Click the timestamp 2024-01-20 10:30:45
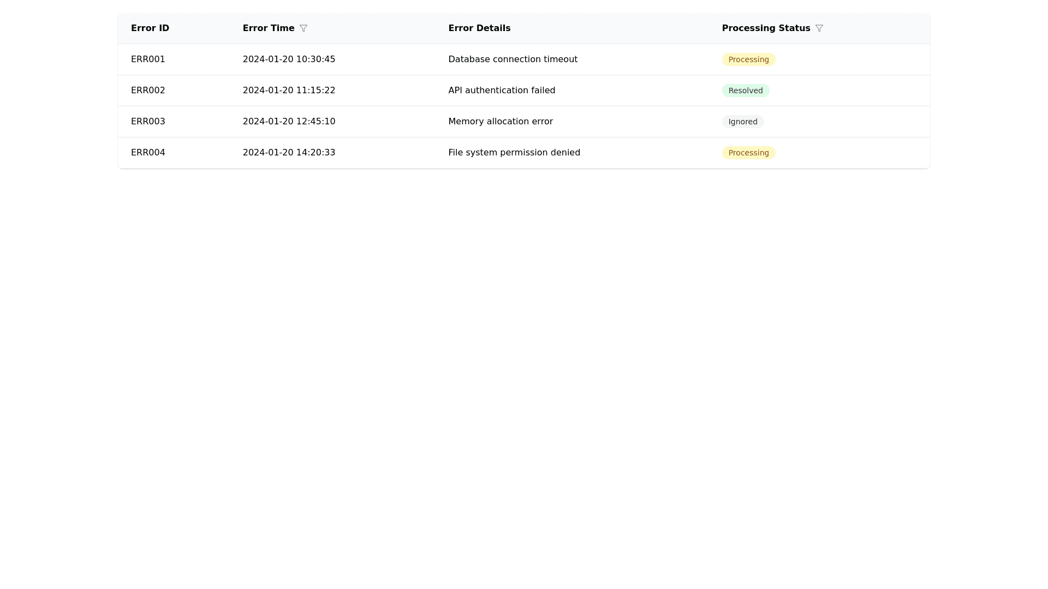The height and width of the screenshot is (589, 1048). 289,59
